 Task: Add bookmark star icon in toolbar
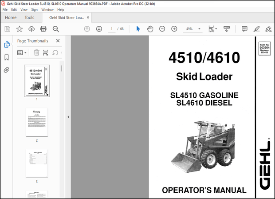pos(19,29)
